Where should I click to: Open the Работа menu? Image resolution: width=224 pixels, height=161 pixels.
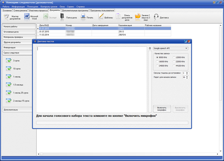(6, 6)
